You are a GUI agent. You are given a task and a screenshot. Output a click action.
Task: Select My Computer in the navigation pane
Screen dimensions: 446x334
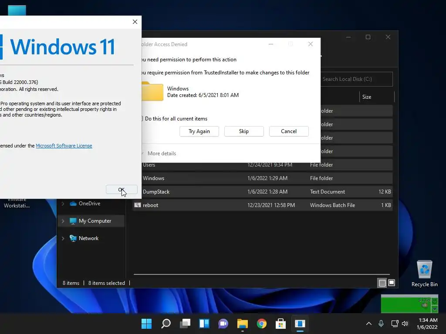click(95, 221)
